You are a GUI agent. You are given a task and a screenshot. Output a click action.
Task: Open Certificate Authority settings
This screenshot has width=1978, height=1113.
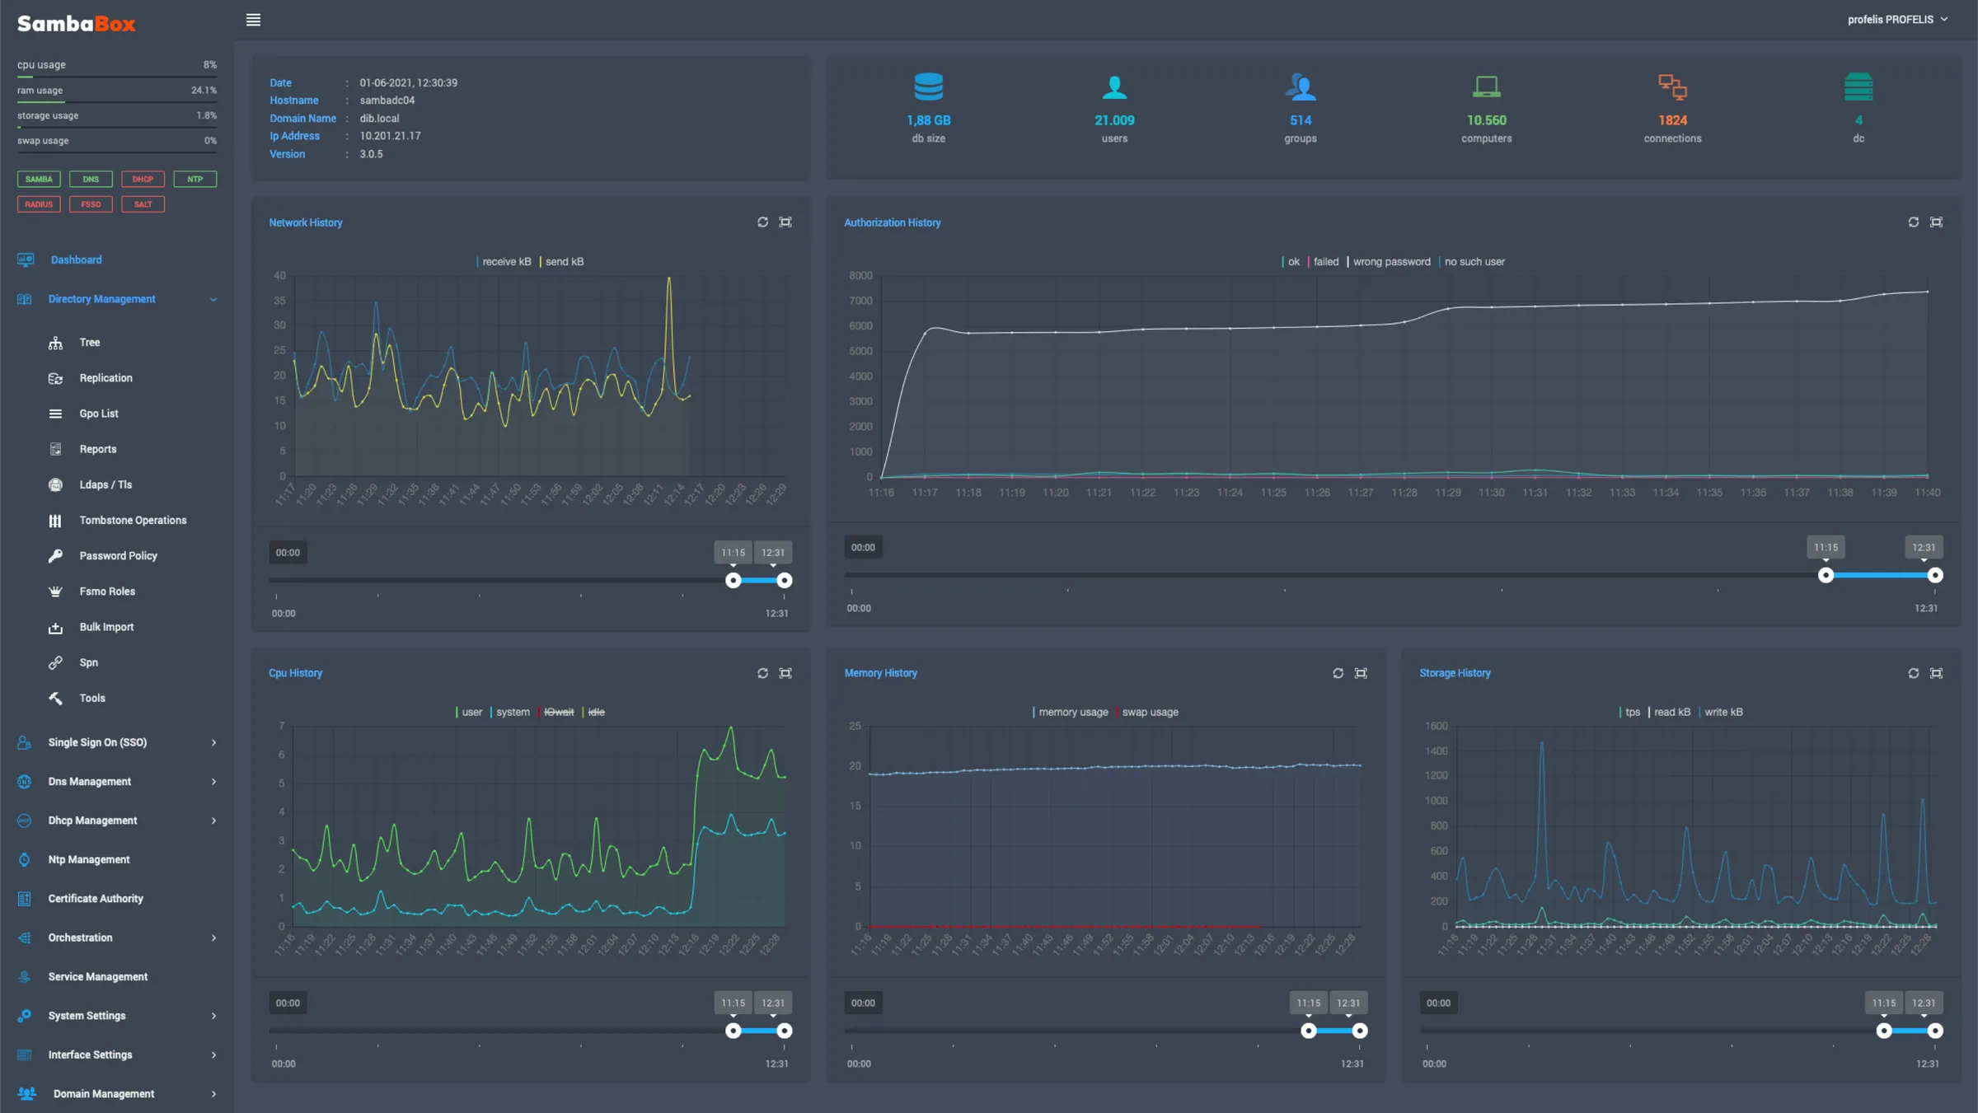[x=95, y=898]
